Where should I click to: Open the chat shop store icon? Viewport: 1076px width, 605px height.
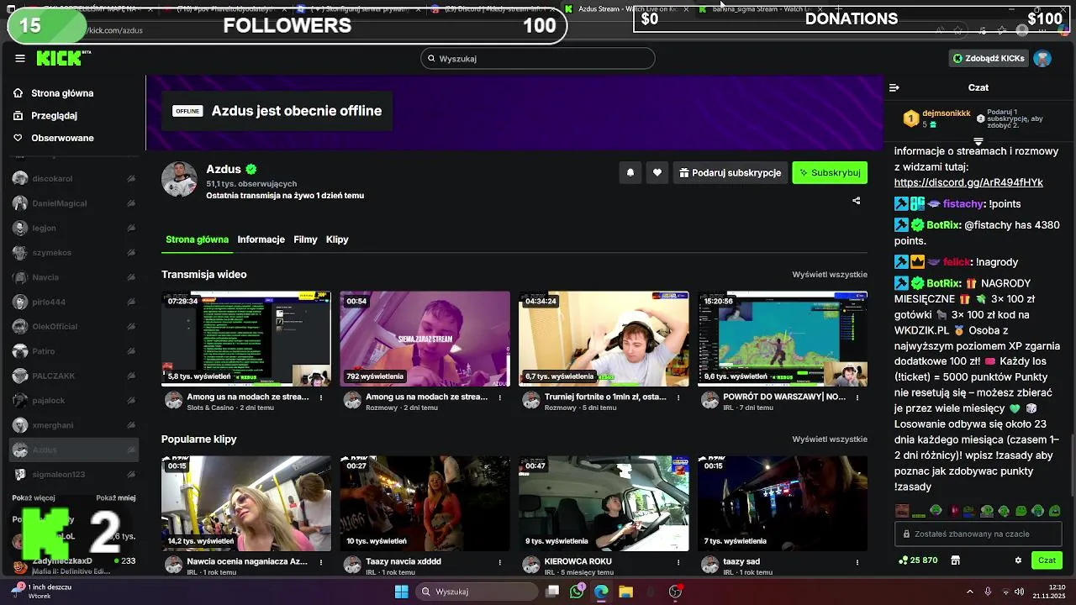tap(955, 560)
